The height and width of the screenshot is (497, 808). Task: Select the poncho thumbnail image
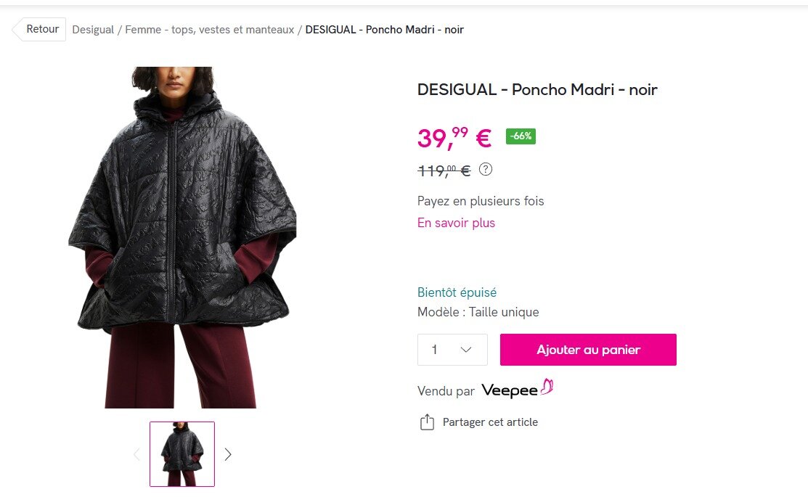(182, 454)
